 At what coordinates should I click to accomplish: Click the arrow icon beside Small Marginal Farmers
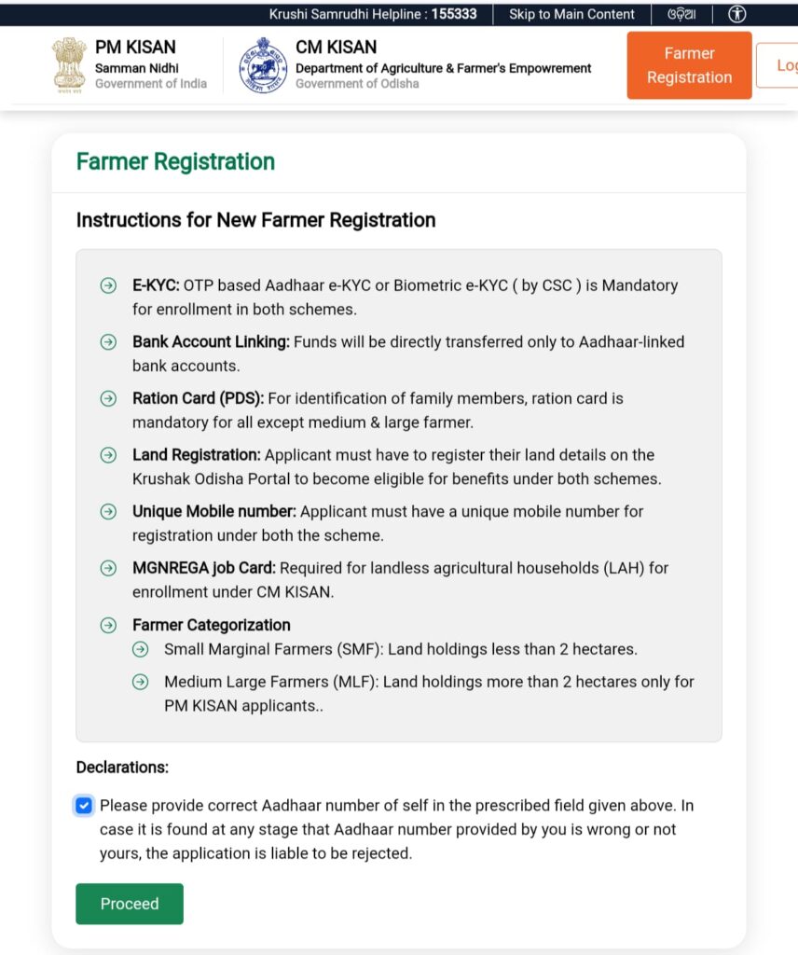tap(140, 649)
